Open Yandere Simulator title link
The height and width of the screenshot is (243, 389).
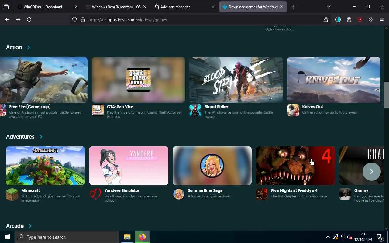[122, 190]
